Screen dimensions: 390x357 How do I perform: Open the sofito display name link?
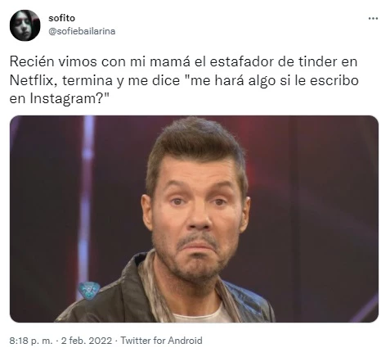click(61, 18)
